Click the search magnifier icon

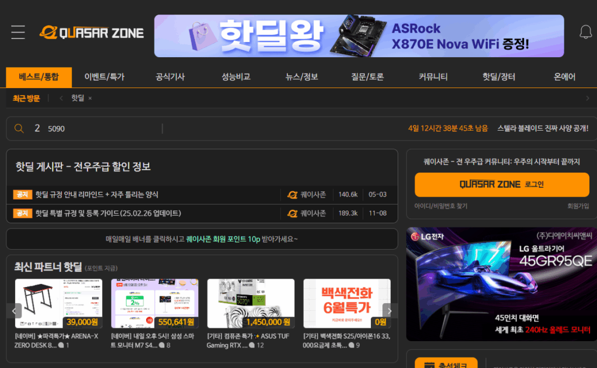click(x=19, y=128)
